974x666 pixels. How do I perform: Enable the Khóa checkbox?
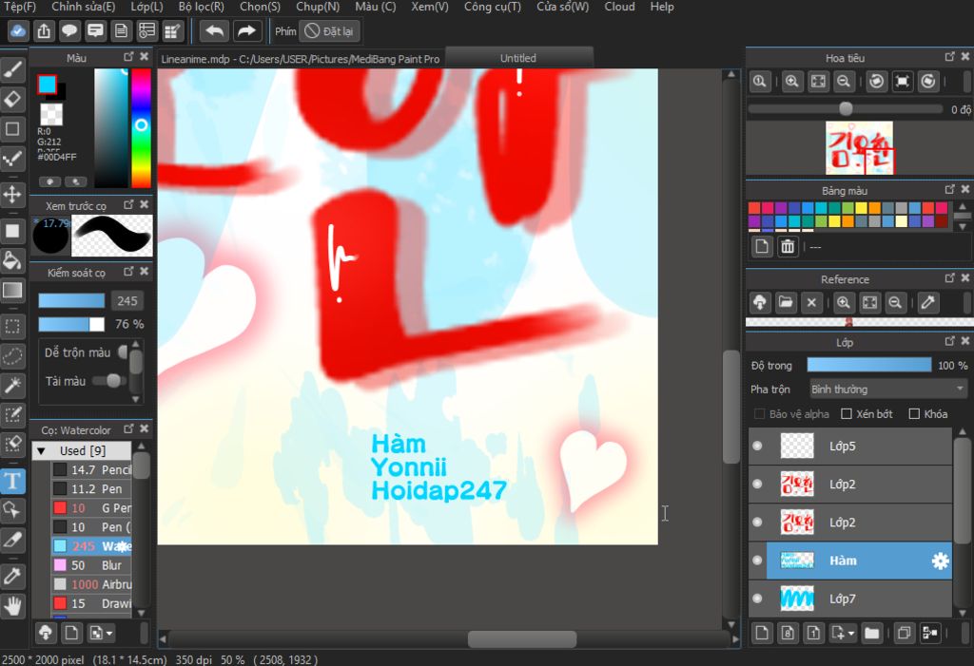(914, 414)
